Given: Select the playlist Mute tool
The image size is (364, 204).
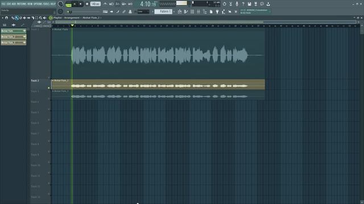Looking at the screenshot, I should [24, 18].
